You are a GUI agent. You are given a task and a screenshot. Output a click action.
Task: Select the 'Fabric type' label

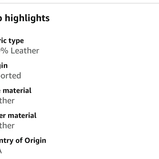click(12, 41)
